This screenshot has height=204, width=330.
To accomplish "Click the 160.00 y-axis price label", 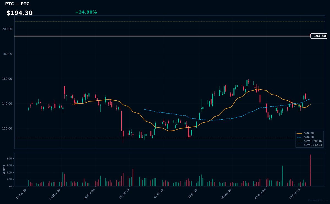I will [x=7, y=79].
